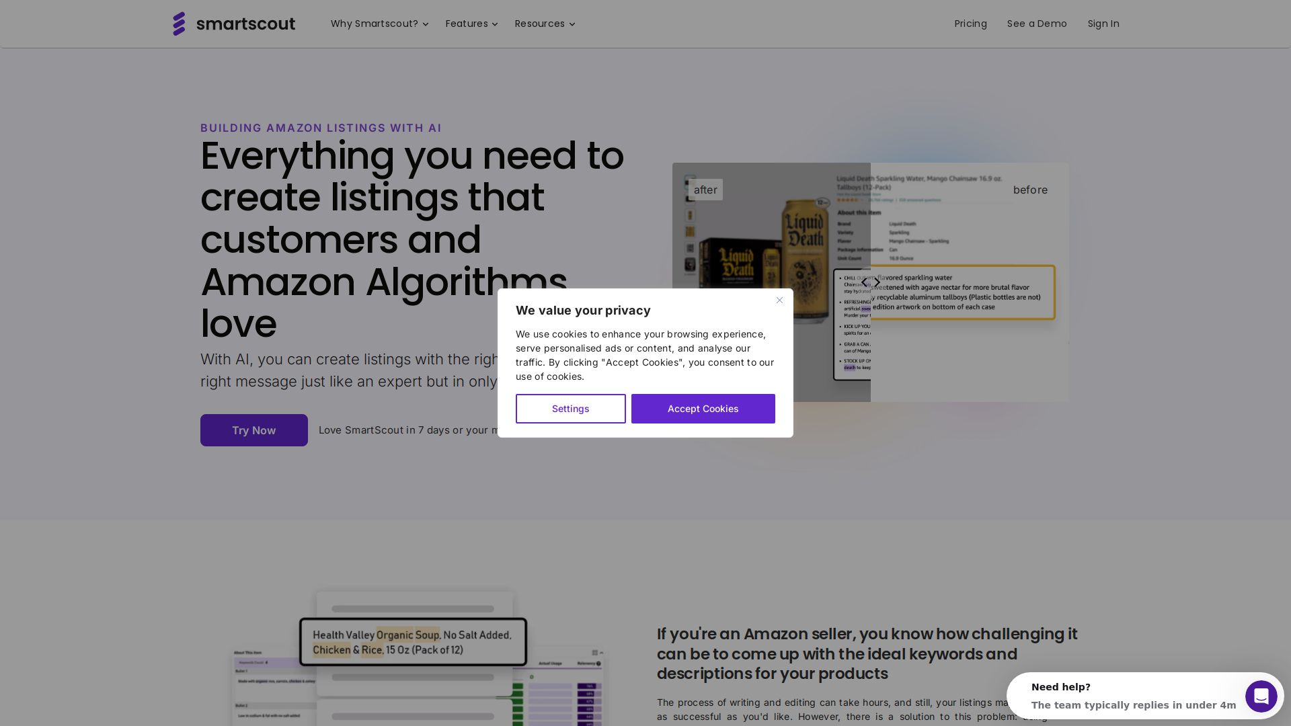Open the Intercom chat launcher icon
1291x726 pixels.
pyautogui.click(x=1261, y=696)
